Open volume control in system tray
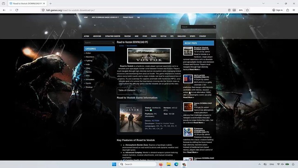 coord(282,164)
